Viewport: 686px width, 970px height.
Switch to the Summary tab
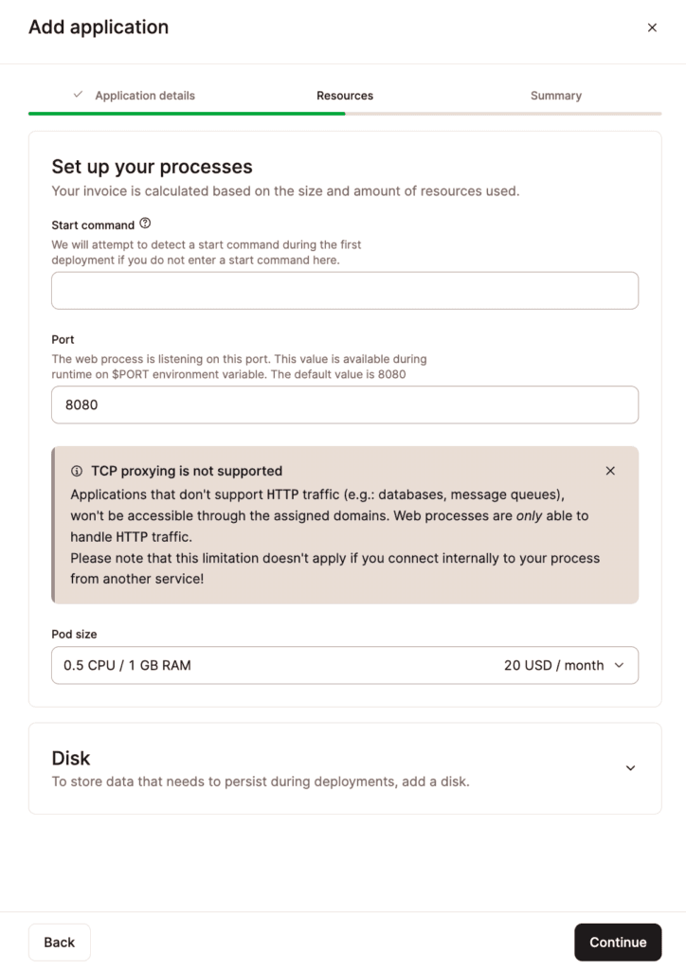coord(555,96)
